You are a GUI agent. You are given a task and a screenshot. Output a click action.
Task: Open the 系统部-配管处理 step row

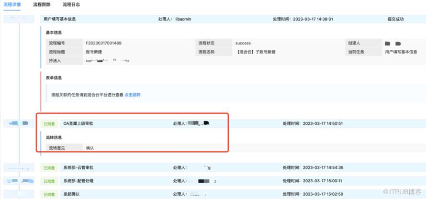[79, 181]
